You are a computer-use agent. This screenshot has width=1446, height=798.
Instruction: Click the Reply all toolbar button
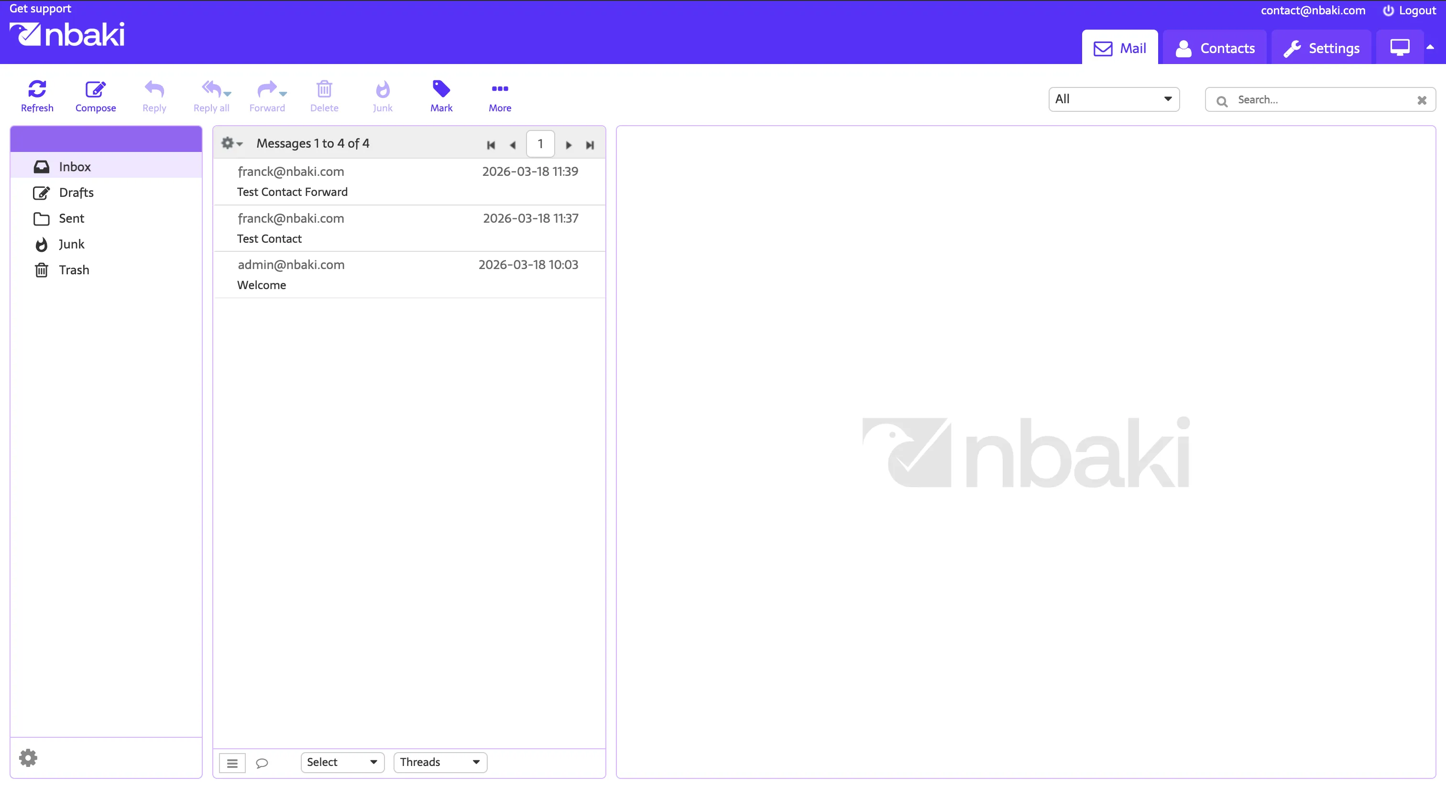coord(211,96)
